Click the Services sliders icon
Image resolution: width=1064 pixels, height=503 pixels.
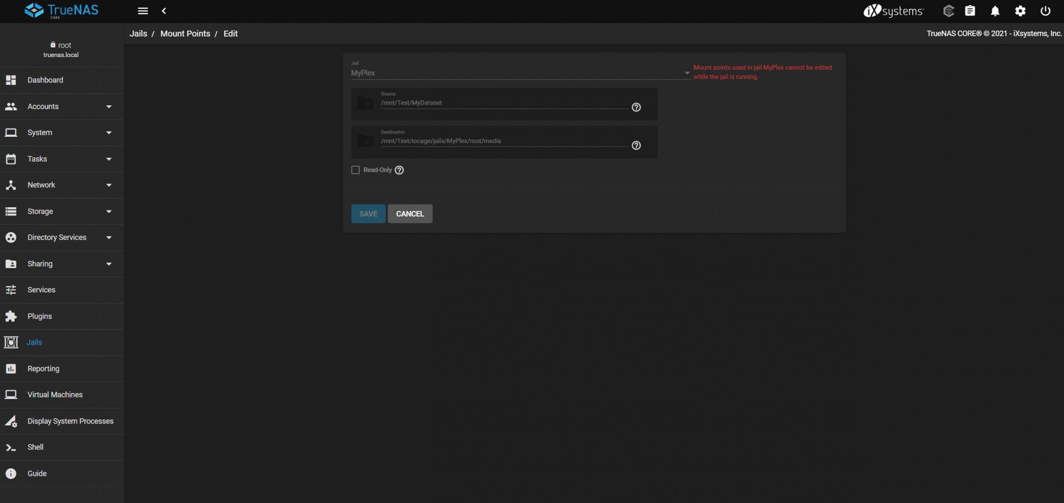(11, 290)
